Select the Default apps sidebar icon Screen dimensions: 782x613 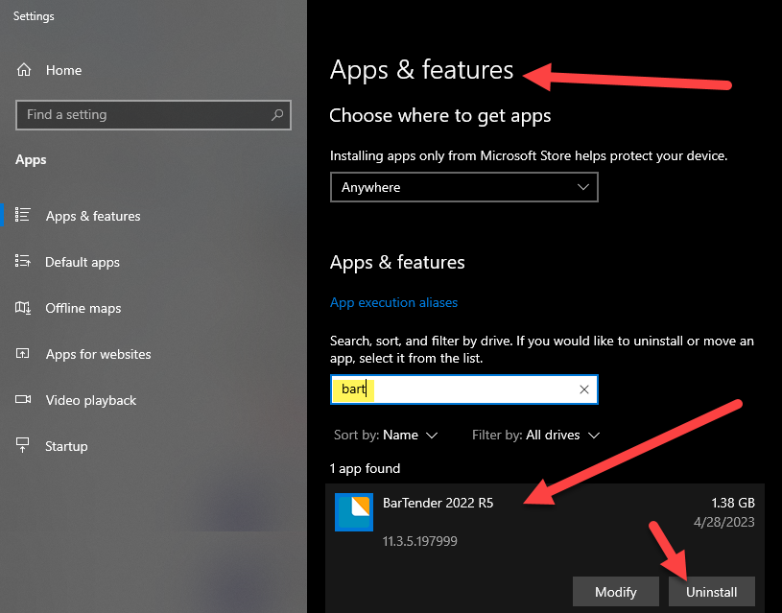[24, 262]
